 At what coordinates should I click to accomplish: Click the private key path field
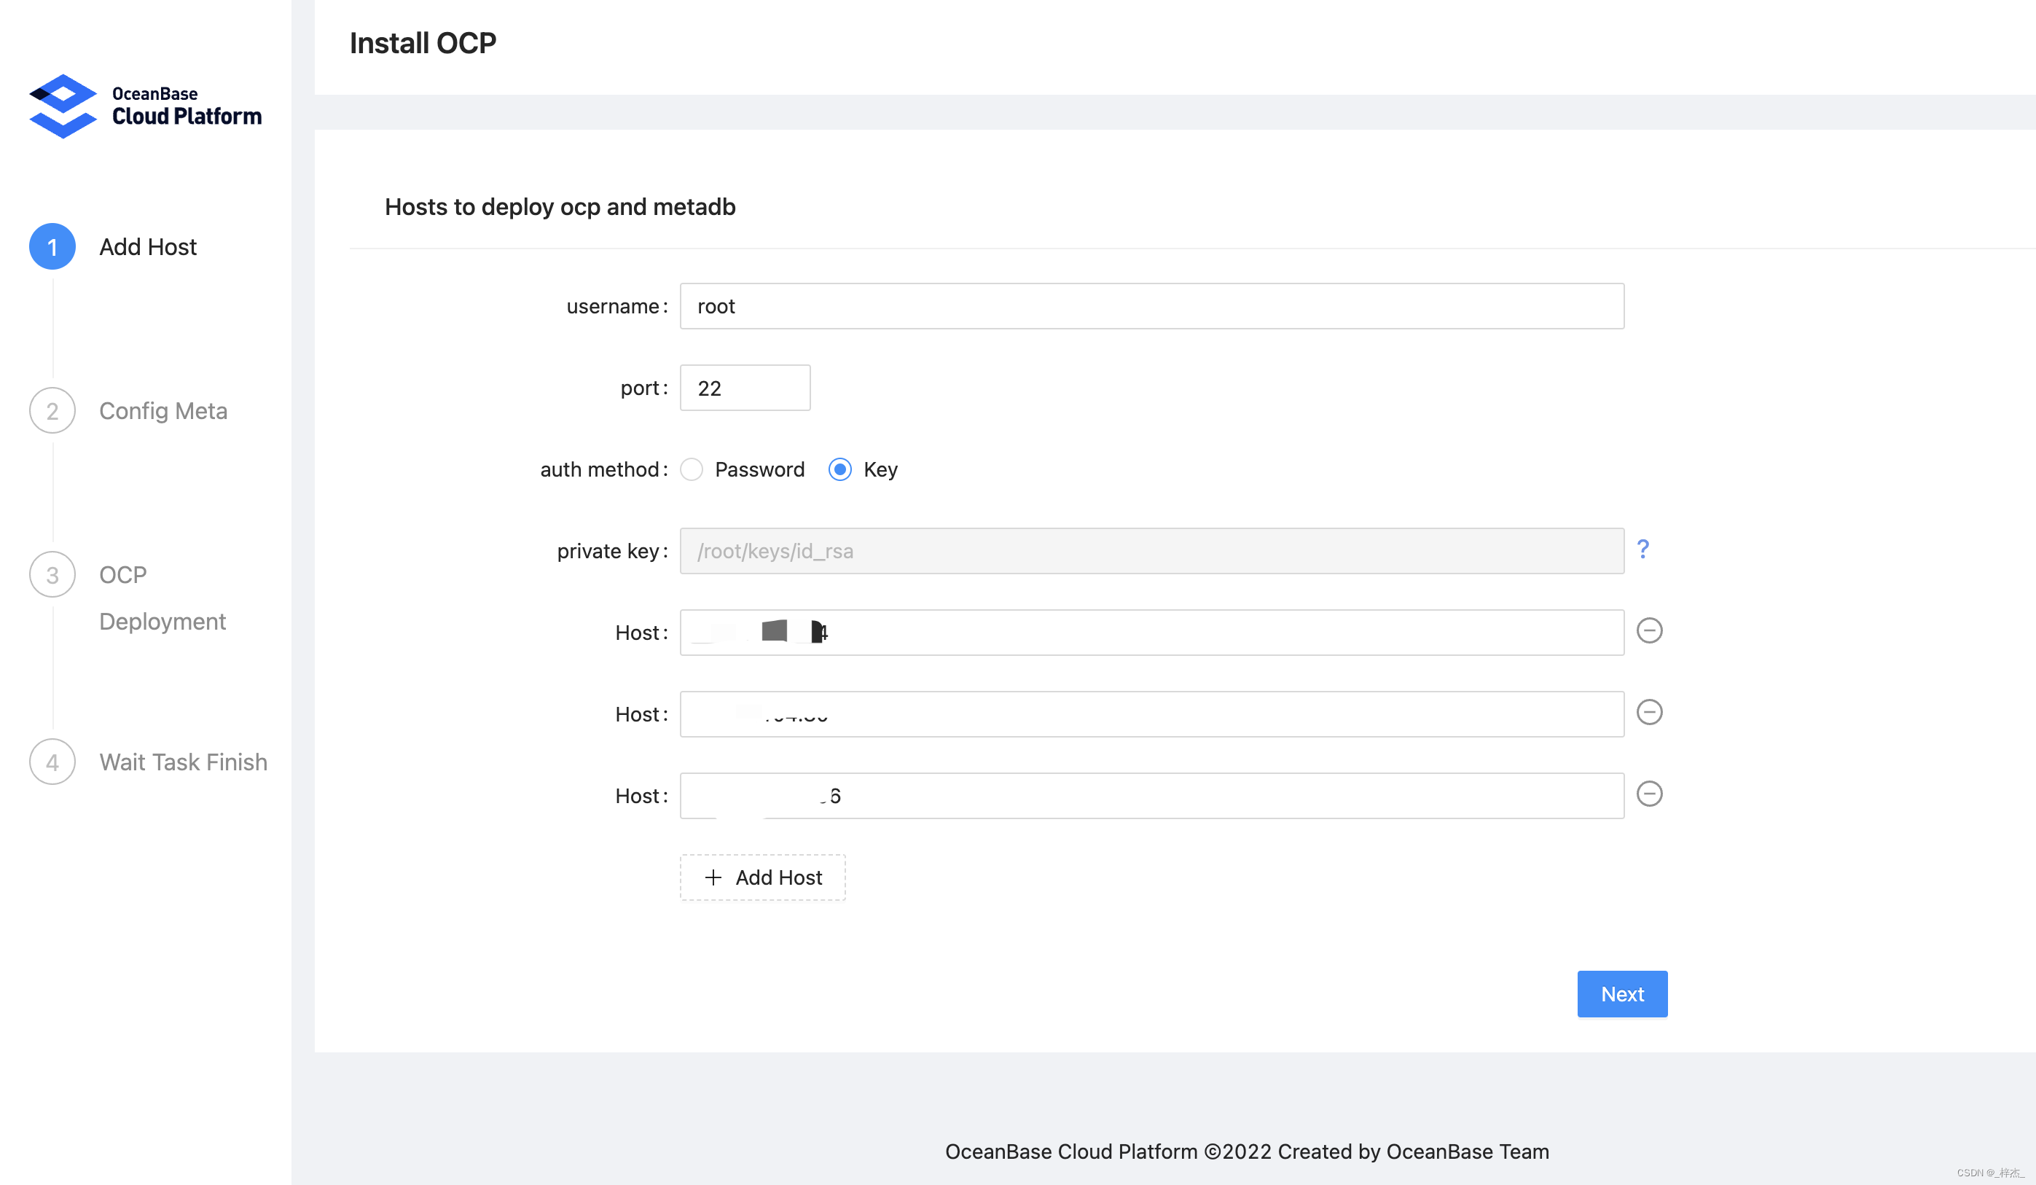1151,551
